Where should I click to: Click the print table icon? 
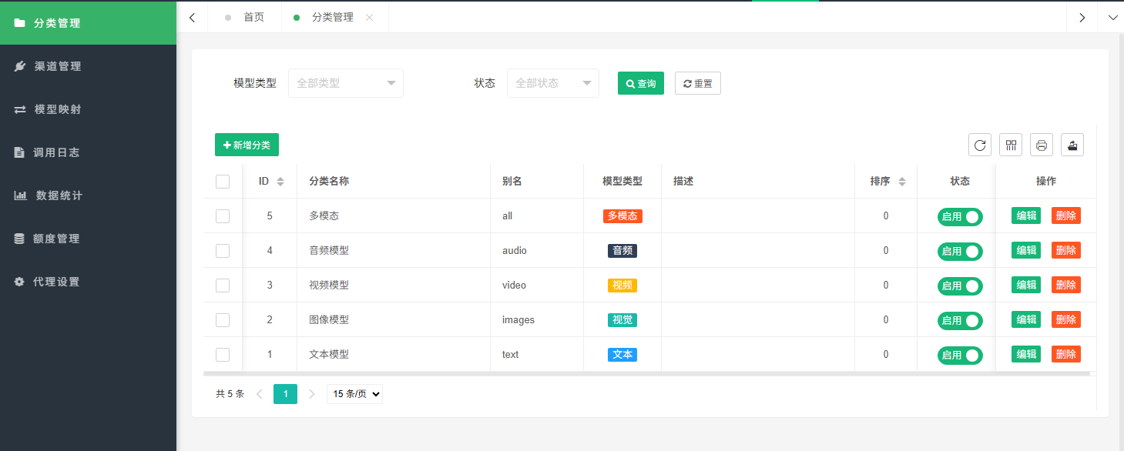[x=1042, y=145]
